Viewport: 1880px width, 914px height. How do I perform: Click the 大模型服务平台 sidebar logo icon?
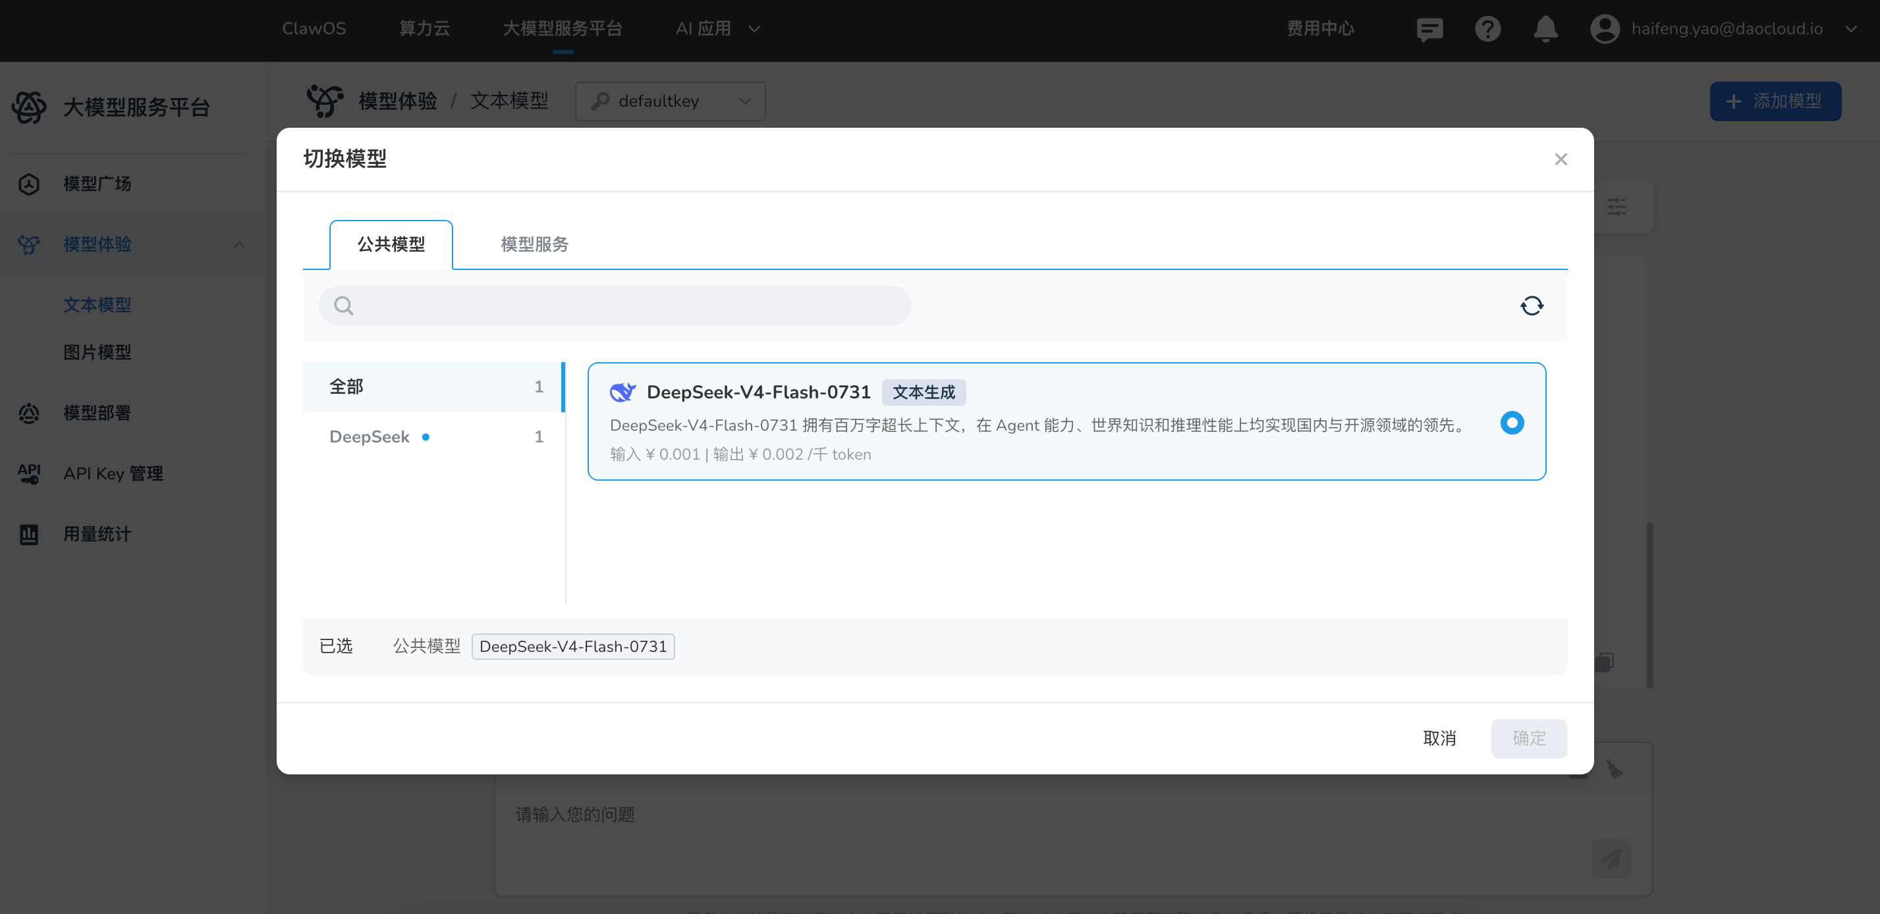[x=29, y=107]
